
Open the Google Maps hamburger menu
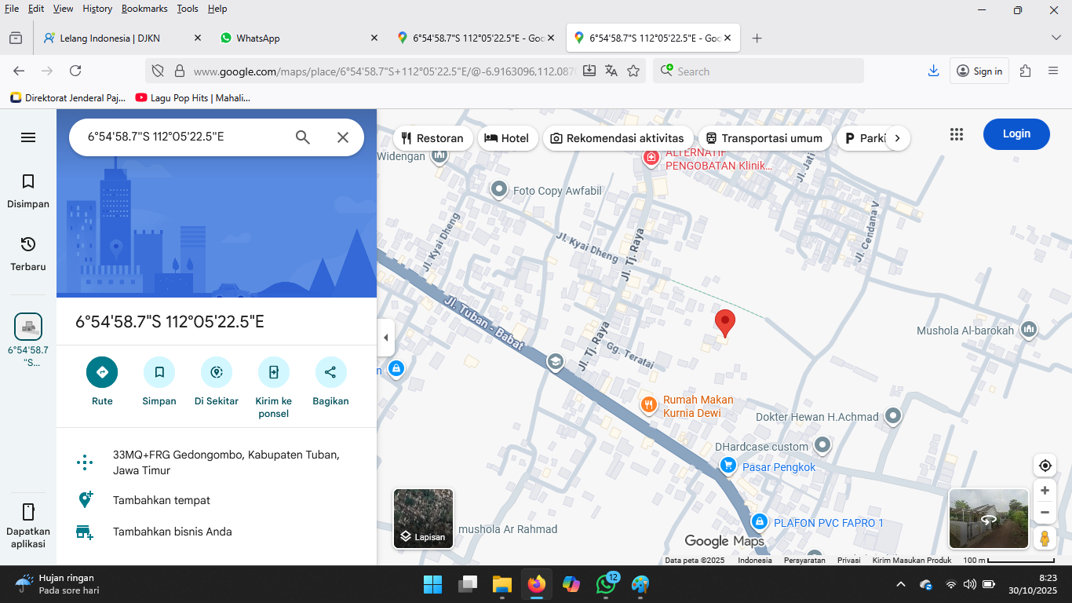[x=28, y=137]
